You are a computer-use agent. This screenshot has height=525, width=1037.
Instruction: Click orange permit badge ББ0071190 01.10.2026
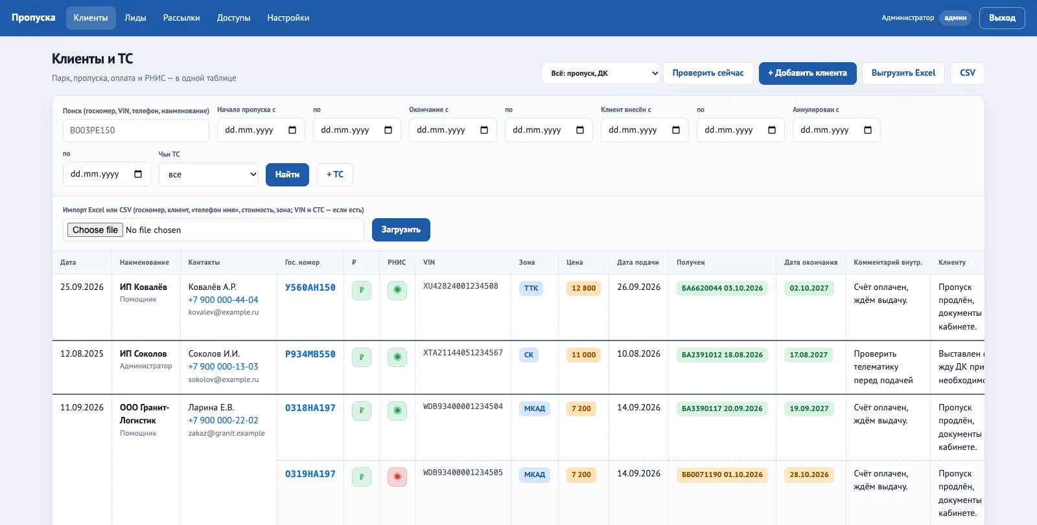point(723,475)
